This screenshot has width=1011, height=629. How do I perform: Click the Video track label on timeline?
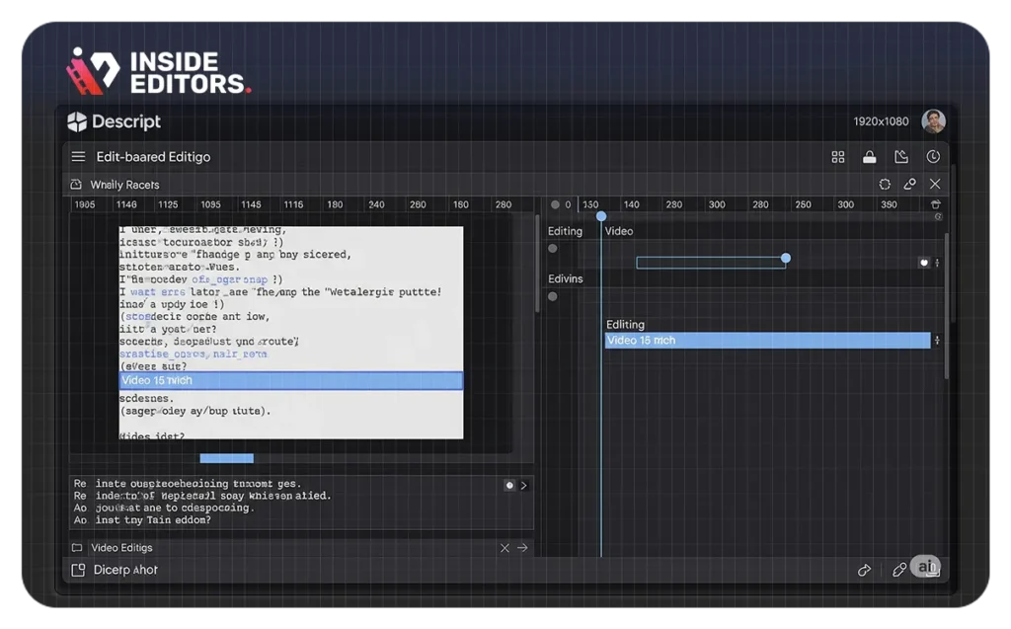[x=619, y=231]
